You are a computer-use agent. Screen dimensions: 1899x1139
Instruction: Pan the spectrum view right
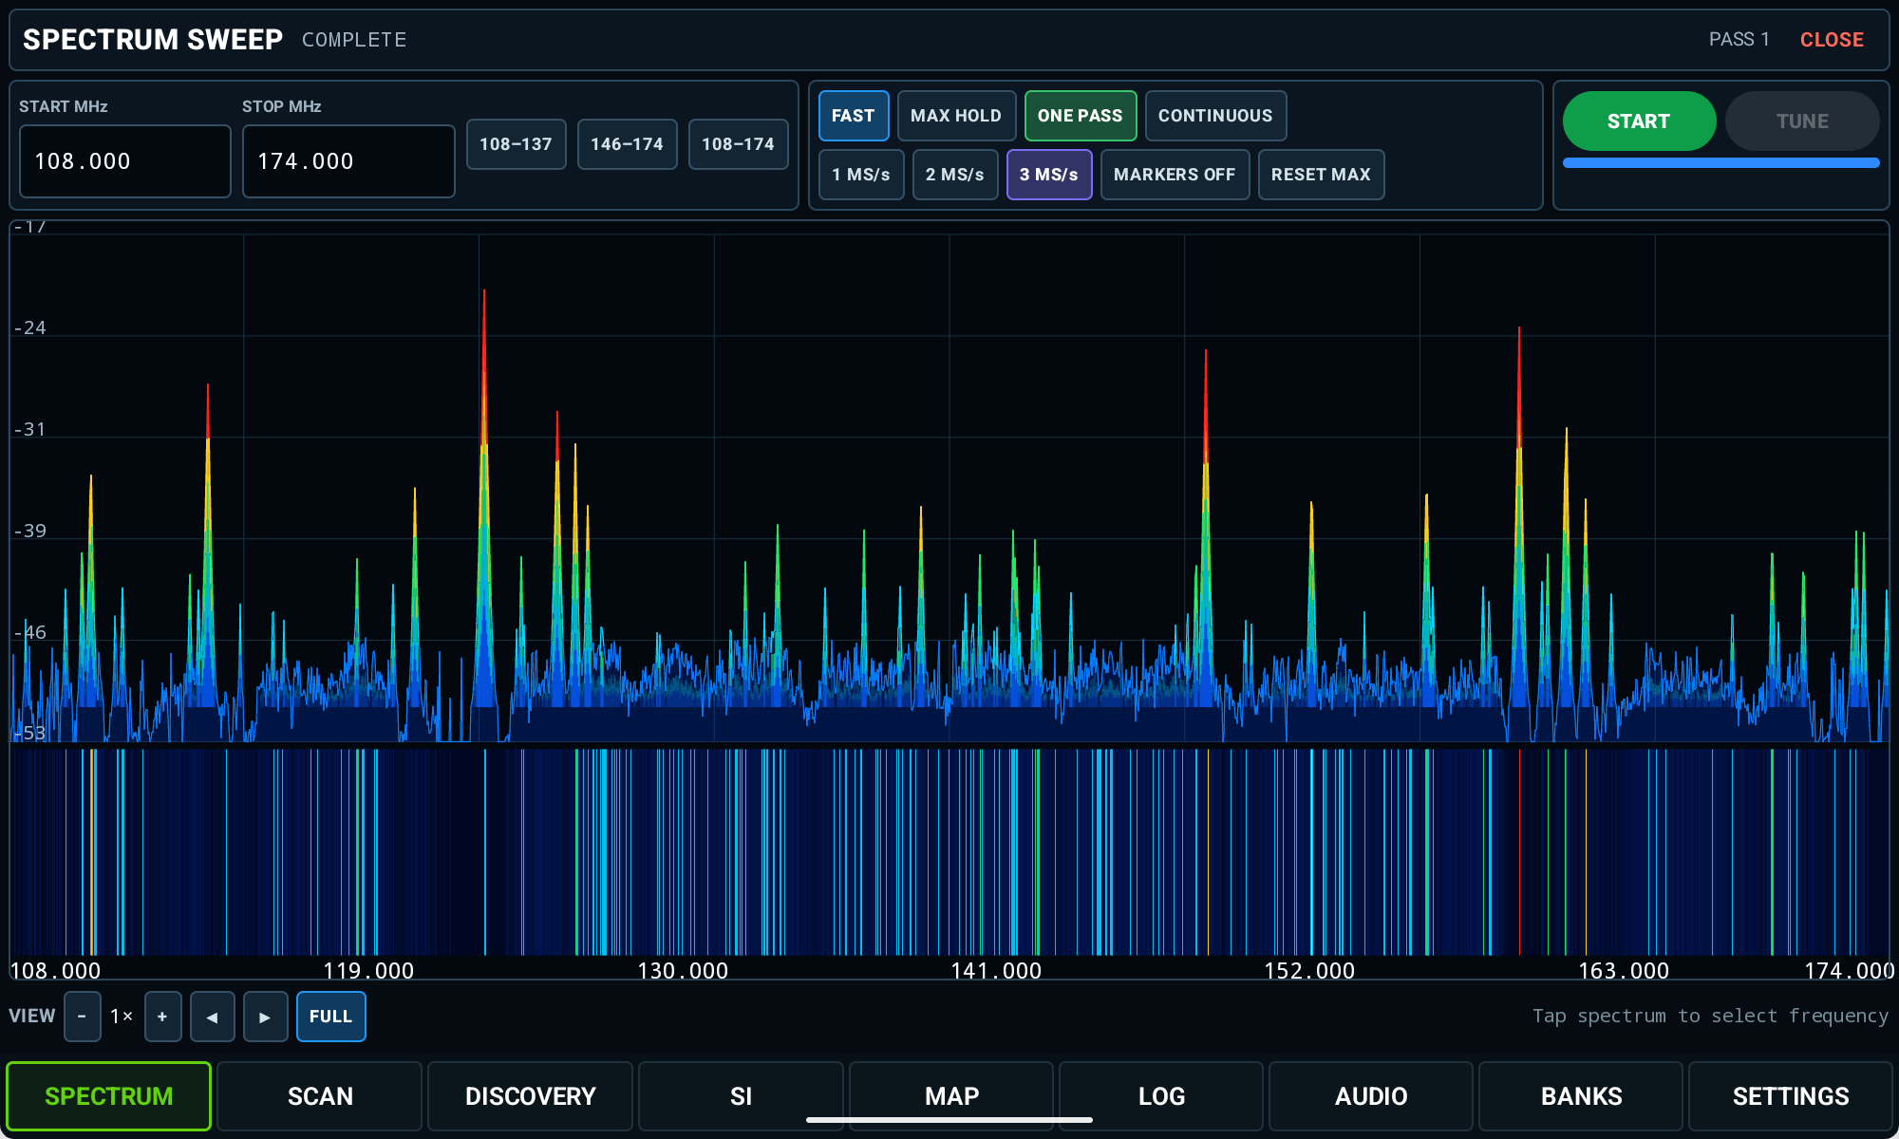(266, 1017)
